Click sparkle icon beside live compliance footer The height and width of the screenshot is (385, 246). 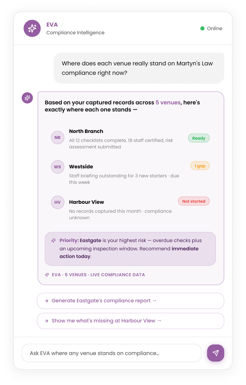[47, 275]
